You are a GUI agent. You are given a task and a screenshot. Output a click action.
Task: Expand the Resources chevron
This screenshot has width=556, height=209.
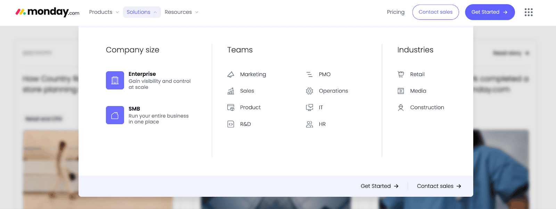coord(197,12)
